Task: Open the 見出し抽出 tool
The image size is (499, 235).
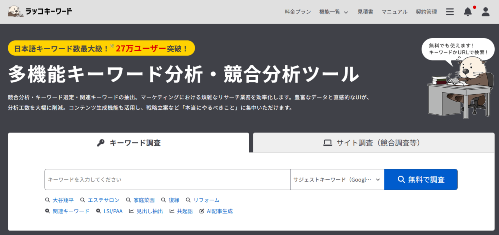Action: (146, 211)
